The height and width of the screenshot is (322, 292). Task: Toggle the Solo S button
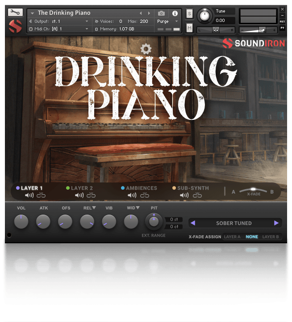189,14
